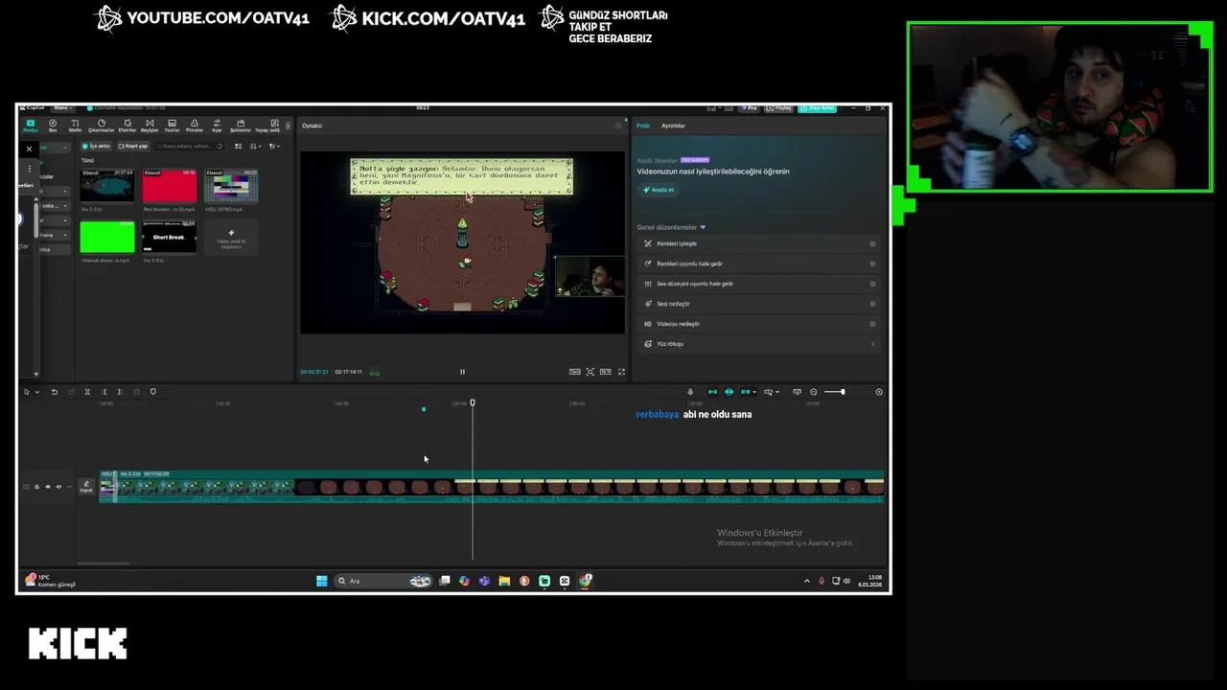The image size is (1227, 690).
Task: Toggle player aspect ratio button
Action: coord(606,372)
